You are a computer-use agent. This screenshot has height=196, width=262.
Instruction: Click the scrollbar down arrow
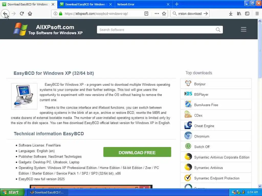pos(260,186)
